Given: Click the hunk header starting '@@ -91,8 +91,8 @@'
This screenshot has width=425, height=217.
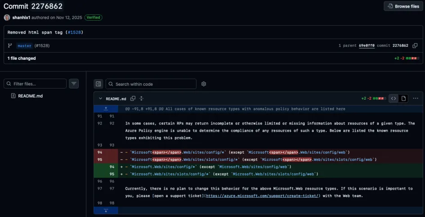Looking at the screenshot, I should pos(235,109).
